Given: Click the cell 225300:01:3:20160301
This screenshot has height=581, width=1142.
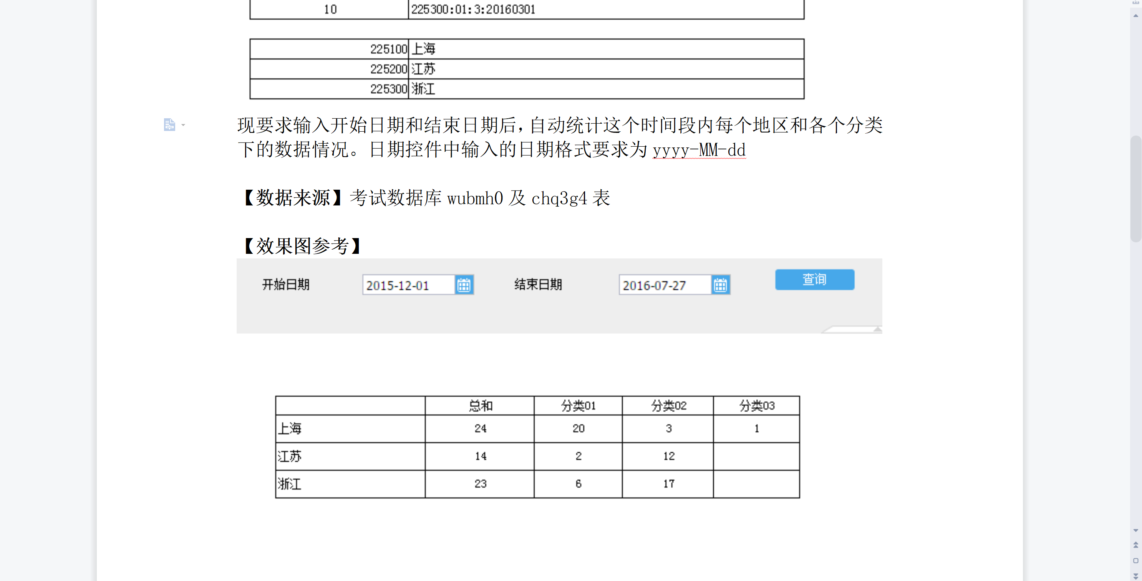Looking at the screenshot, I should (606, 9).
